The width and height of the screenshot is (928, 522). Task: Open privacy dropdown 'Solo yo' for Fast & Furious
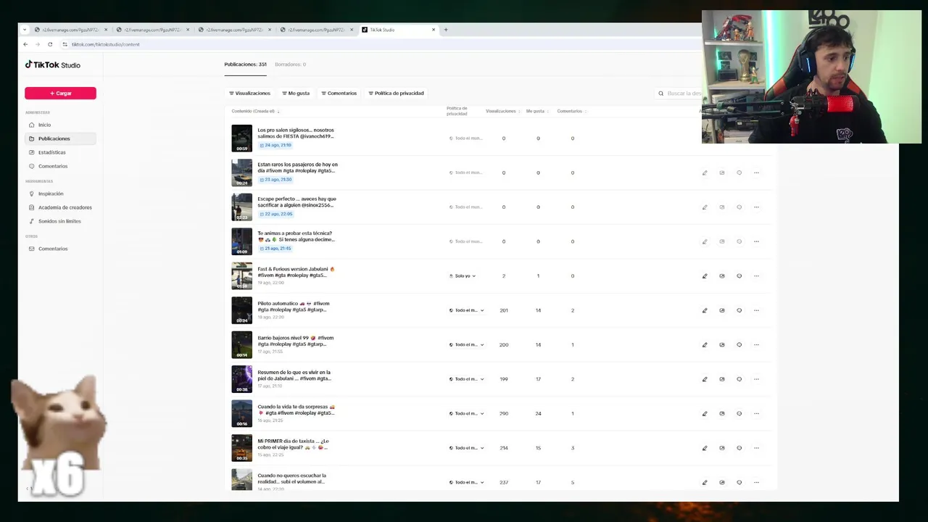(463, 276)
